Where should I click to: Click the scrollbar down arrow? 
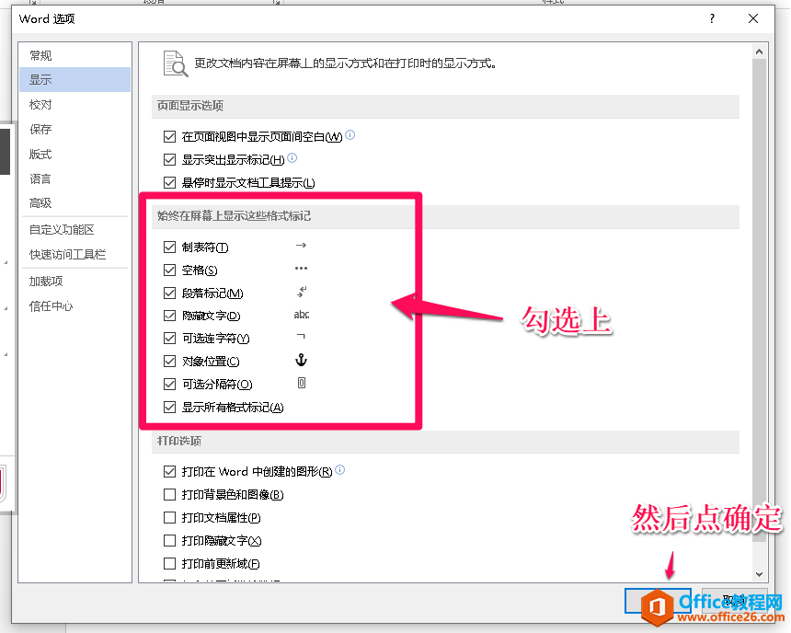point(759,574)
